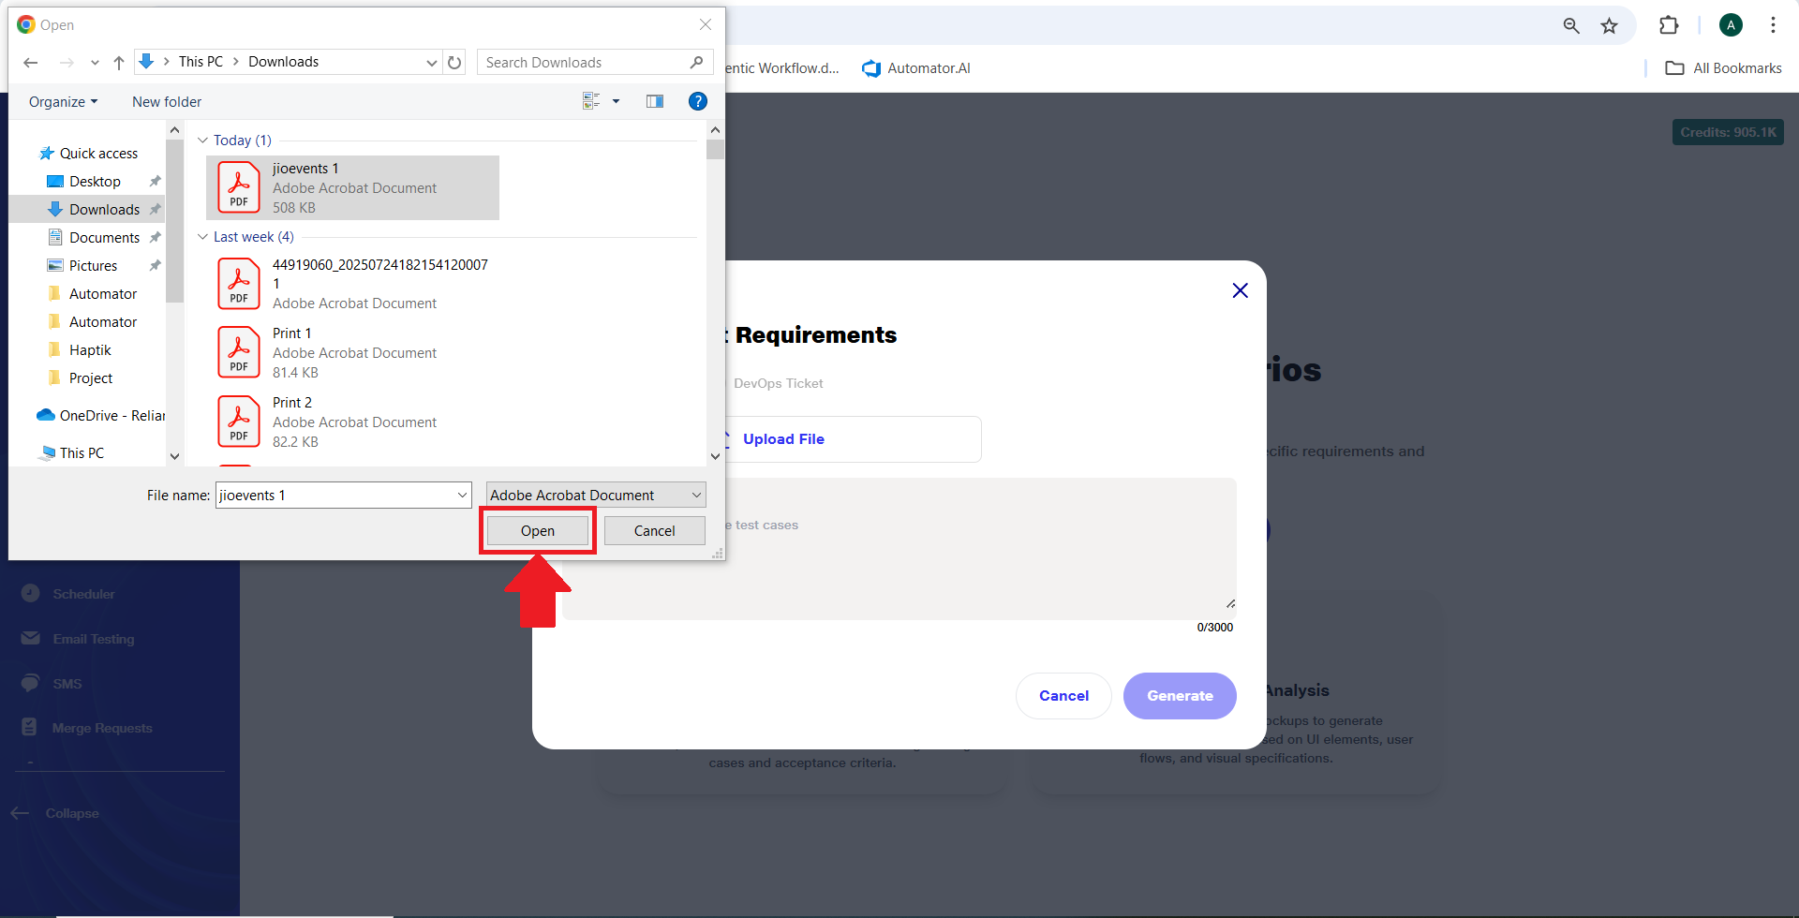Open the Organize dropdown menu

tap(63, 102)
